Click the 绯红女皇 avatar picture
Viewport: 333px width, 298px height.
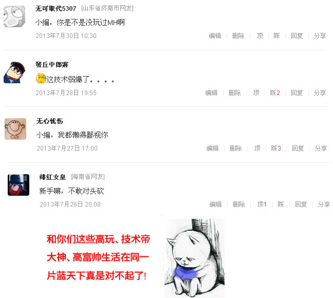point(18,185)
